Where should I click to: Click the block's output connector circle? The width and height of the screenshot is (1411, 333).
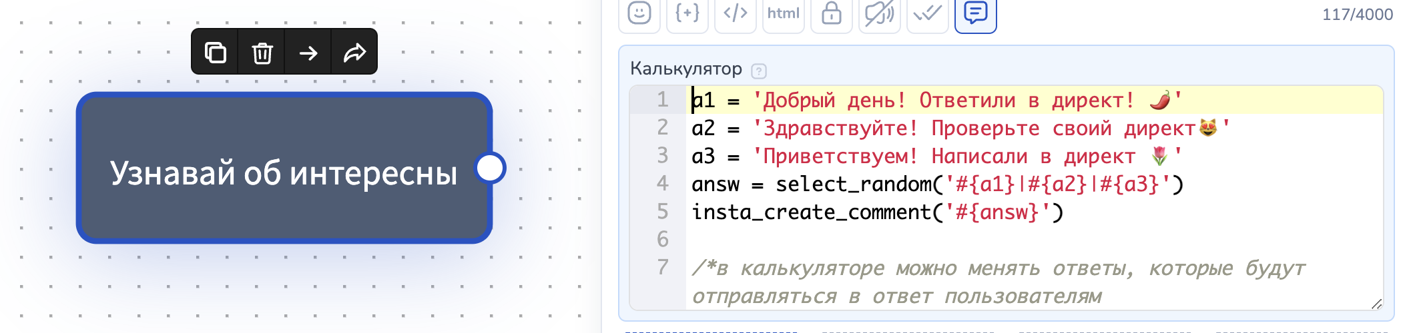(x=491, y=168)
